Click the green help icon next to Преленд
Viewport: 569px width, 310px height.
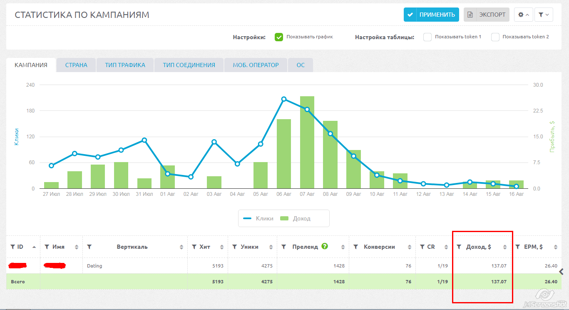[325, 246]
